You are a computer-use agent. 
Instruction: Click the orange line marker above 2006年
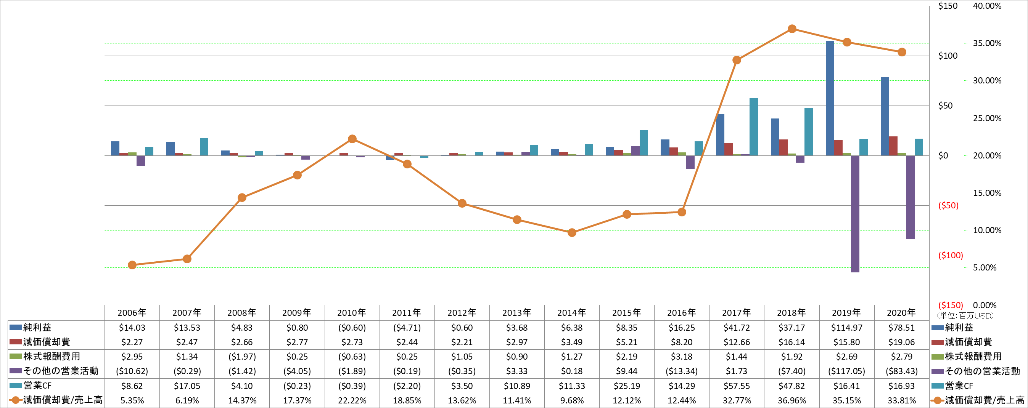(x=132, y=265)
